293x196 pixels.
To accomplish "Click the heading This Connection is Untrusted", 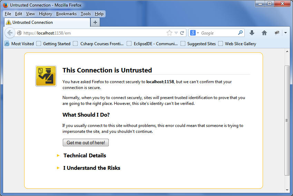I will tap(107, 70).
